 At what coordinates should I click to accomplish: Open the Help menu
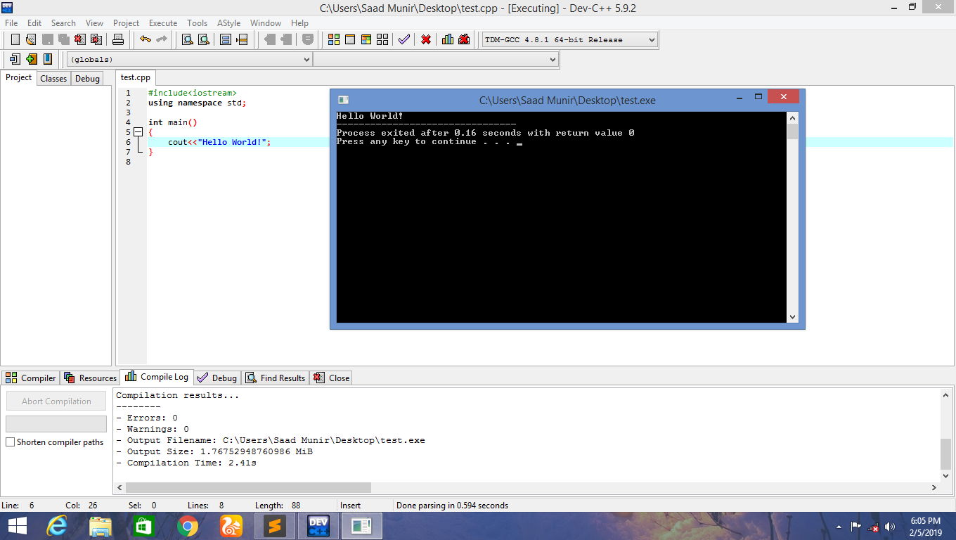tap(299, 23)
